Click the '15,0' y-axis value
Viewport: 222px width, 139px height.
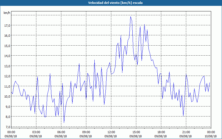click(7, 46)
